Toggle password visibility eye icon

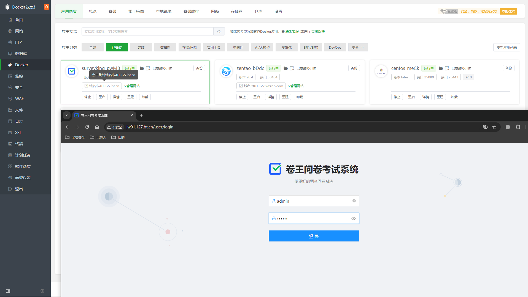pos(354,218)
